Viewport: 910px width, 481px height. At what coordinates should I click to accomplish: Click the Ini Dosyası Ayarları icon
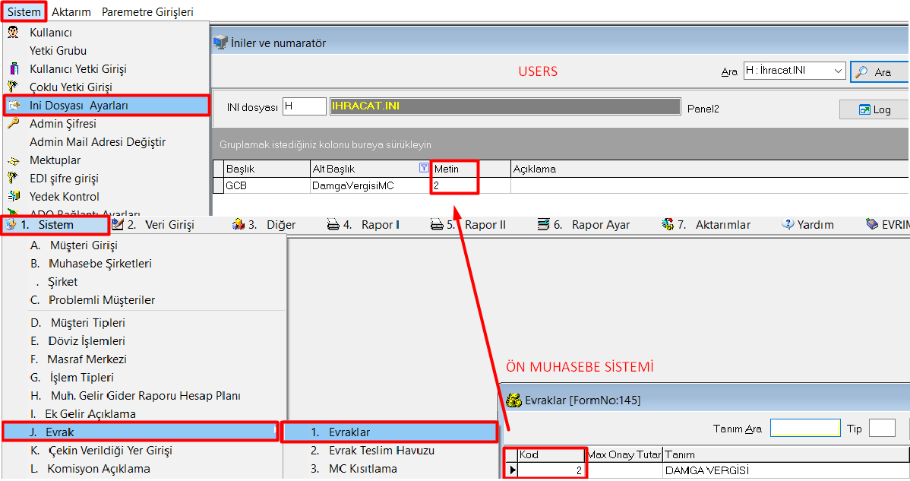[x=14, y=106]
